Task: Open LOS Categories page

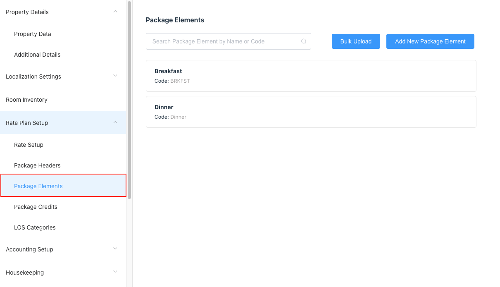Action: [35, 227]
